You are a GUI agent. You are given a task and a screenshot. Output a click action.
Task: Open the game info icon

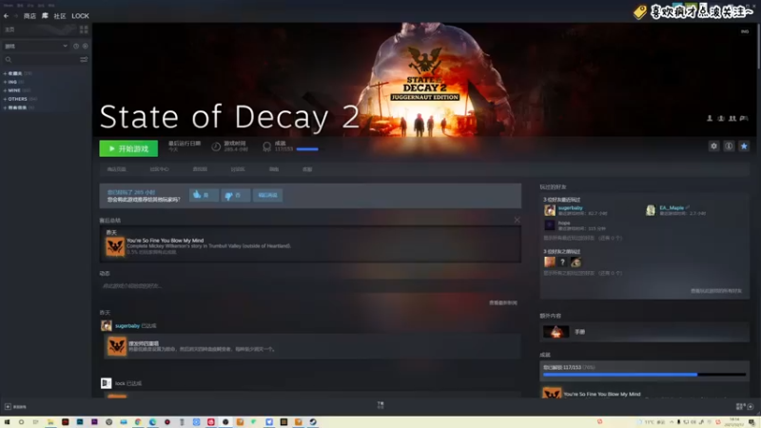pos(729,146)
